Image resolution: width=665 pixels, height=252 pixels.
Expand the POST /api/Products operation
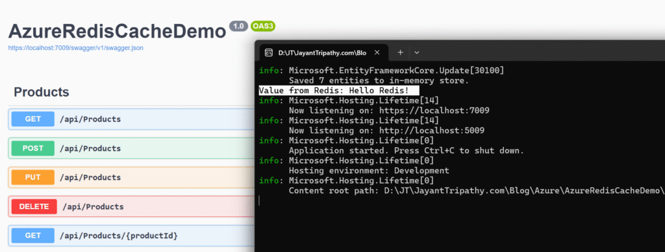131,148
